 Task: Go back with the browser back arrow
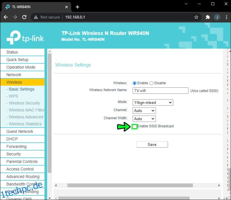(x=6, y=17)
